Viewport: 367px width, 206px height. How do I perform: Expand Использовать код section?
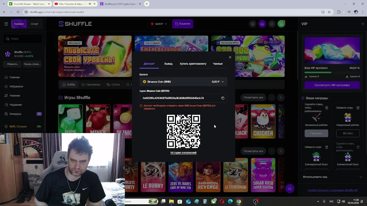[x=332, y=177]
